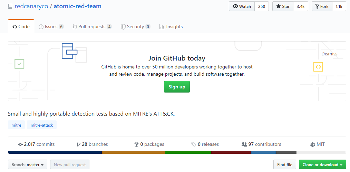The image size is (350, 172).
Task: Dismiss the Join GitHub banner
Action: [x=329, y=54]
